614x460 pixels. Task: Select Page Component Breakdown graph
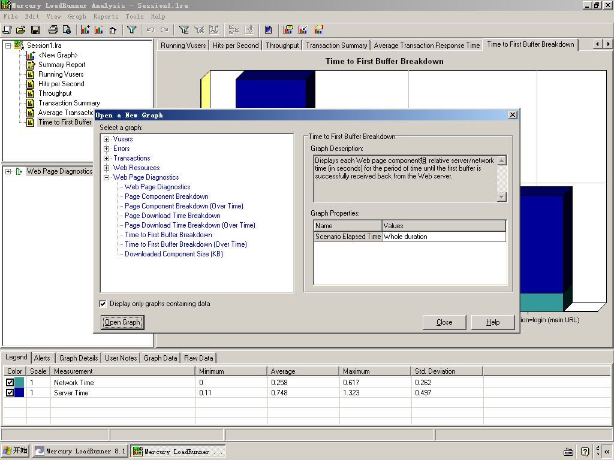[167, 196]
